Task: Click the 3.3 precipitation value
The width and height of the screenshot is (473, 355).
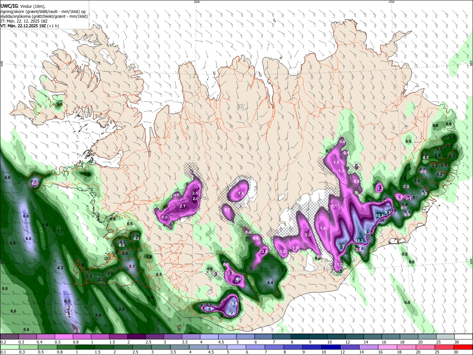Action: click(135, 236)
